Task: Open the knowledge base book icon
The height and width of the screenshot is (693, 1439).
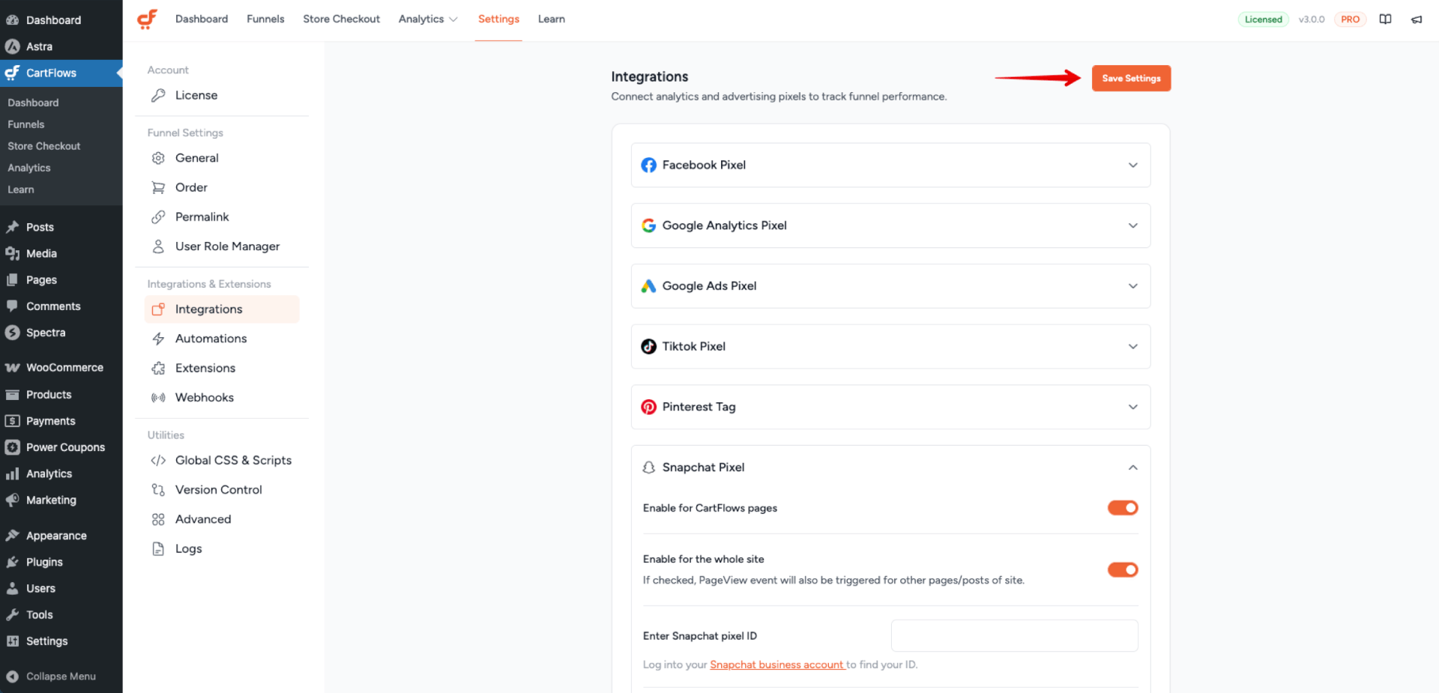Action: 1385,19
